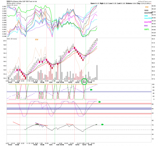
Task: Select the black QQQ legend entry
Action: pos(146,10)
